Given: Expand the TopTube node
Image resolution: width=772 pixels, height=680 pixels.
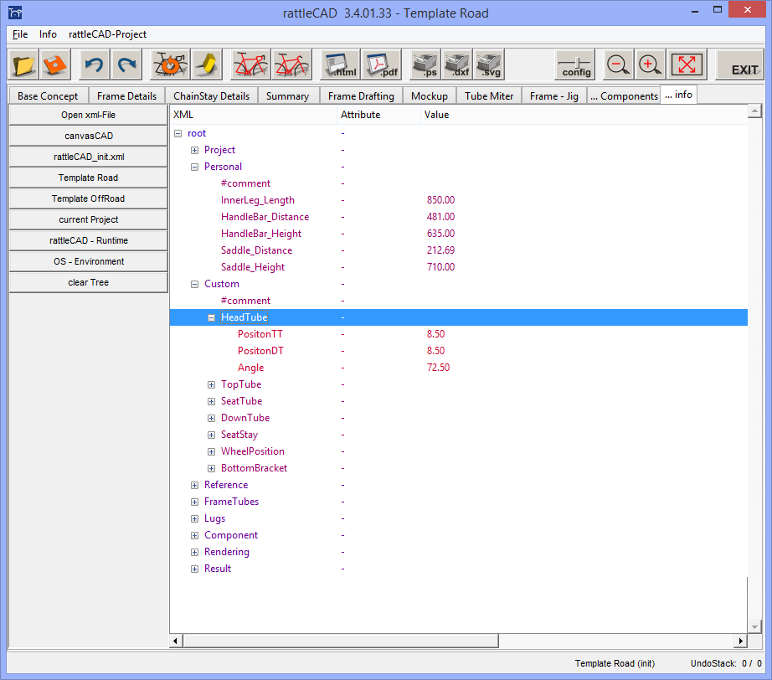Looking at the screenshot, I should point(211,384).
